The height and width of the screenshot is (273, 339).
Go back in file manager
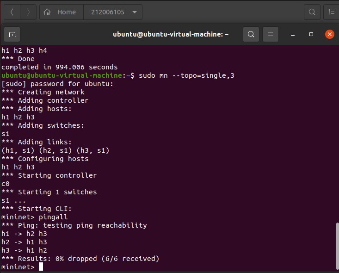click(12, 12)
